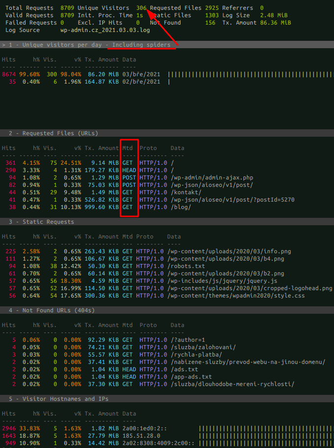Click the 9.14 MiB transfer amount
The height and width of the screenshot is (448, 334).
point(105,163)
